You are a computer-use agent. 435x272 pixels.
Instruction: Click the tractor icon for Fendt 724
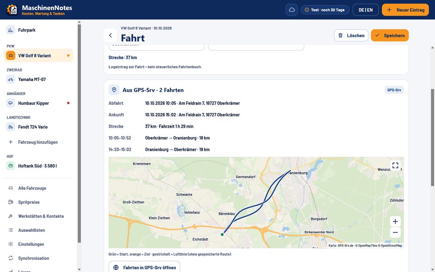coord(10,127)
